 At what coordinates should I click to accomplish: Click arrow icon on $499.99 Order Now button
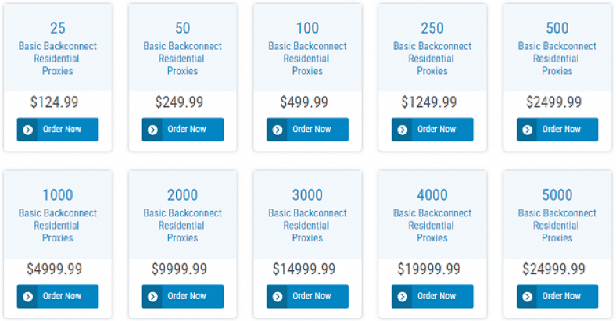pyautogui.click(x=278, y=130)
